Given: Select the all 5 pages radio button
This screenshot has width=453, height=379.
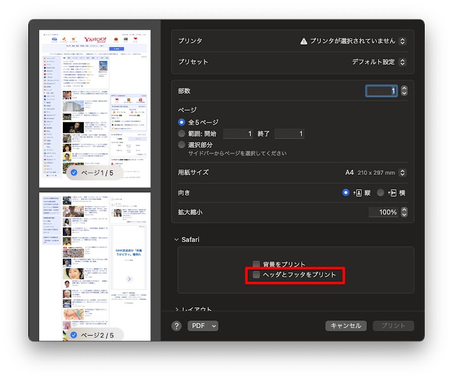Looking at the screenshot, I should point(181,122).
